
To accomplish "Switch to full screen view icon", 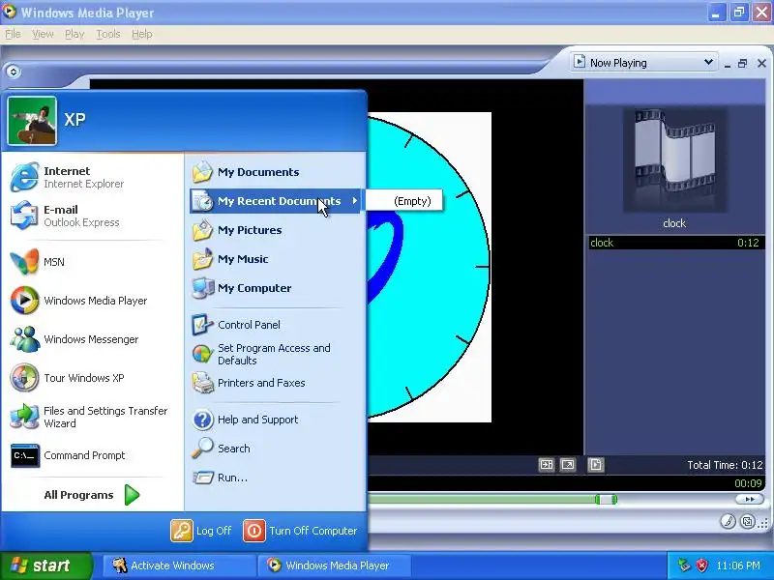I will pyautogui.click(x=568, y=465).
